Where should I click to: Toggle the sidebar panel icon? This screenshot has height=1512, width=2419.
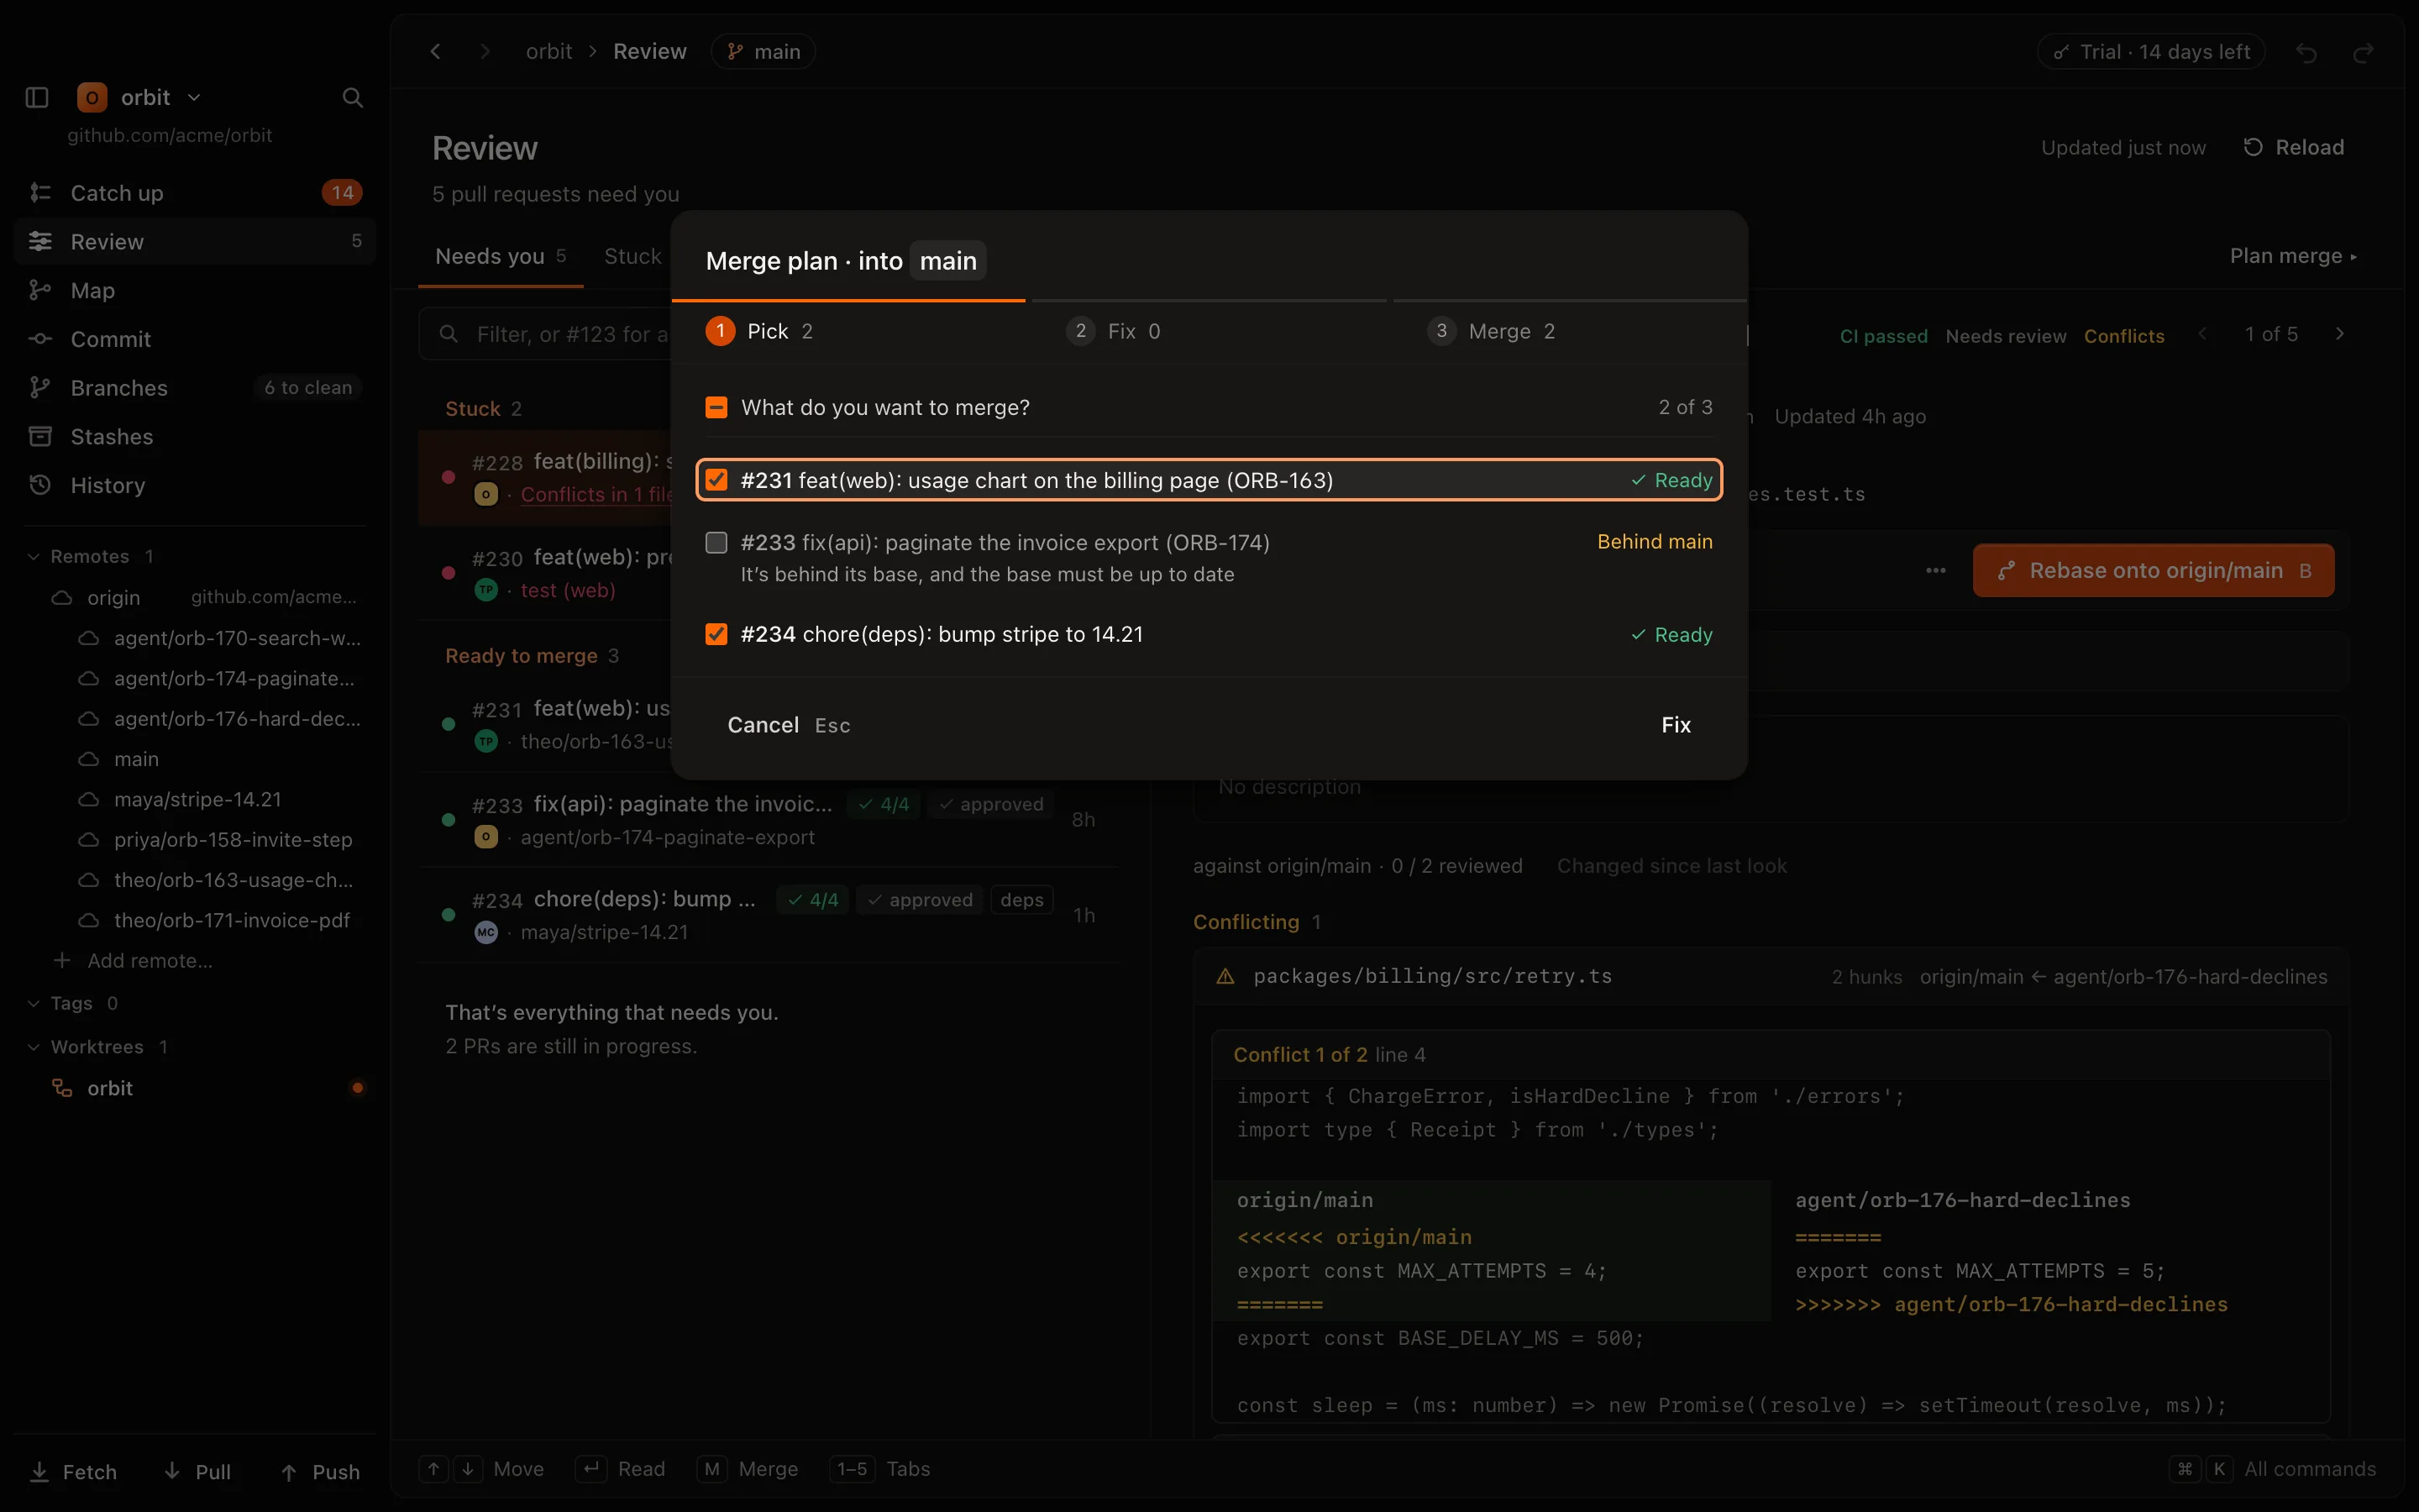pyautogui.click(x=37, y=97)
